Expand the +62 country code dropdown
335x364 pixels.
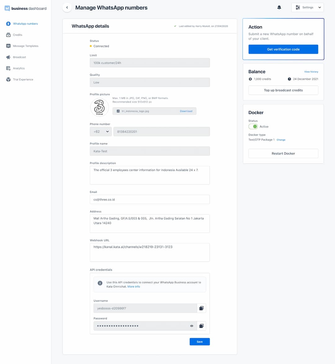(101, 132)
